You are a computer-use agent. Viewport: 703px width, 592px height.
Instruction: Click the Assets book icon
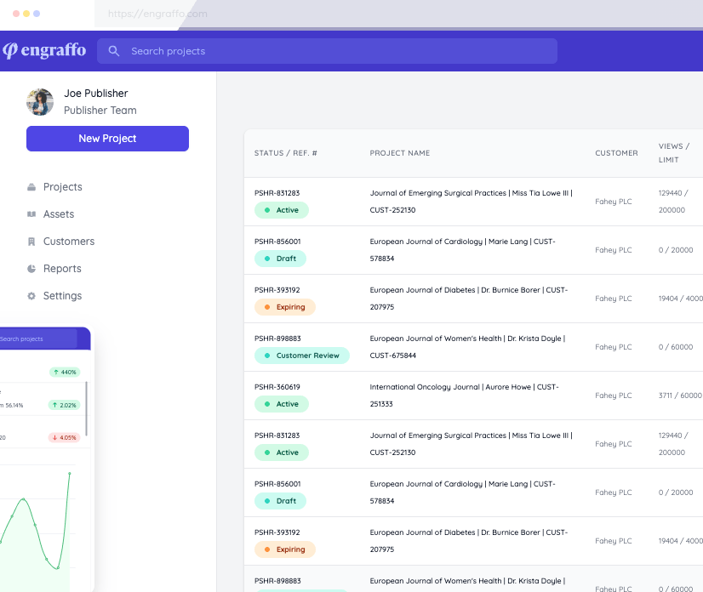pyautogui.click(x=31, y=214)
